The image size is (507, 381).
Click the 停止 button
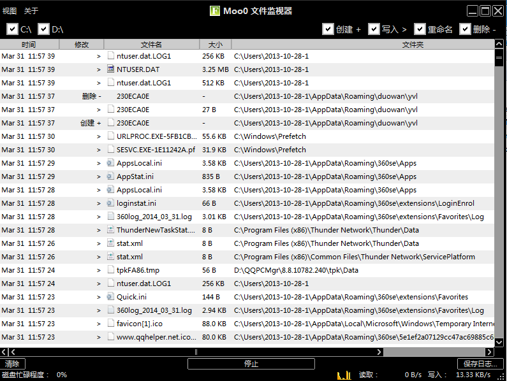click(251, 364)
